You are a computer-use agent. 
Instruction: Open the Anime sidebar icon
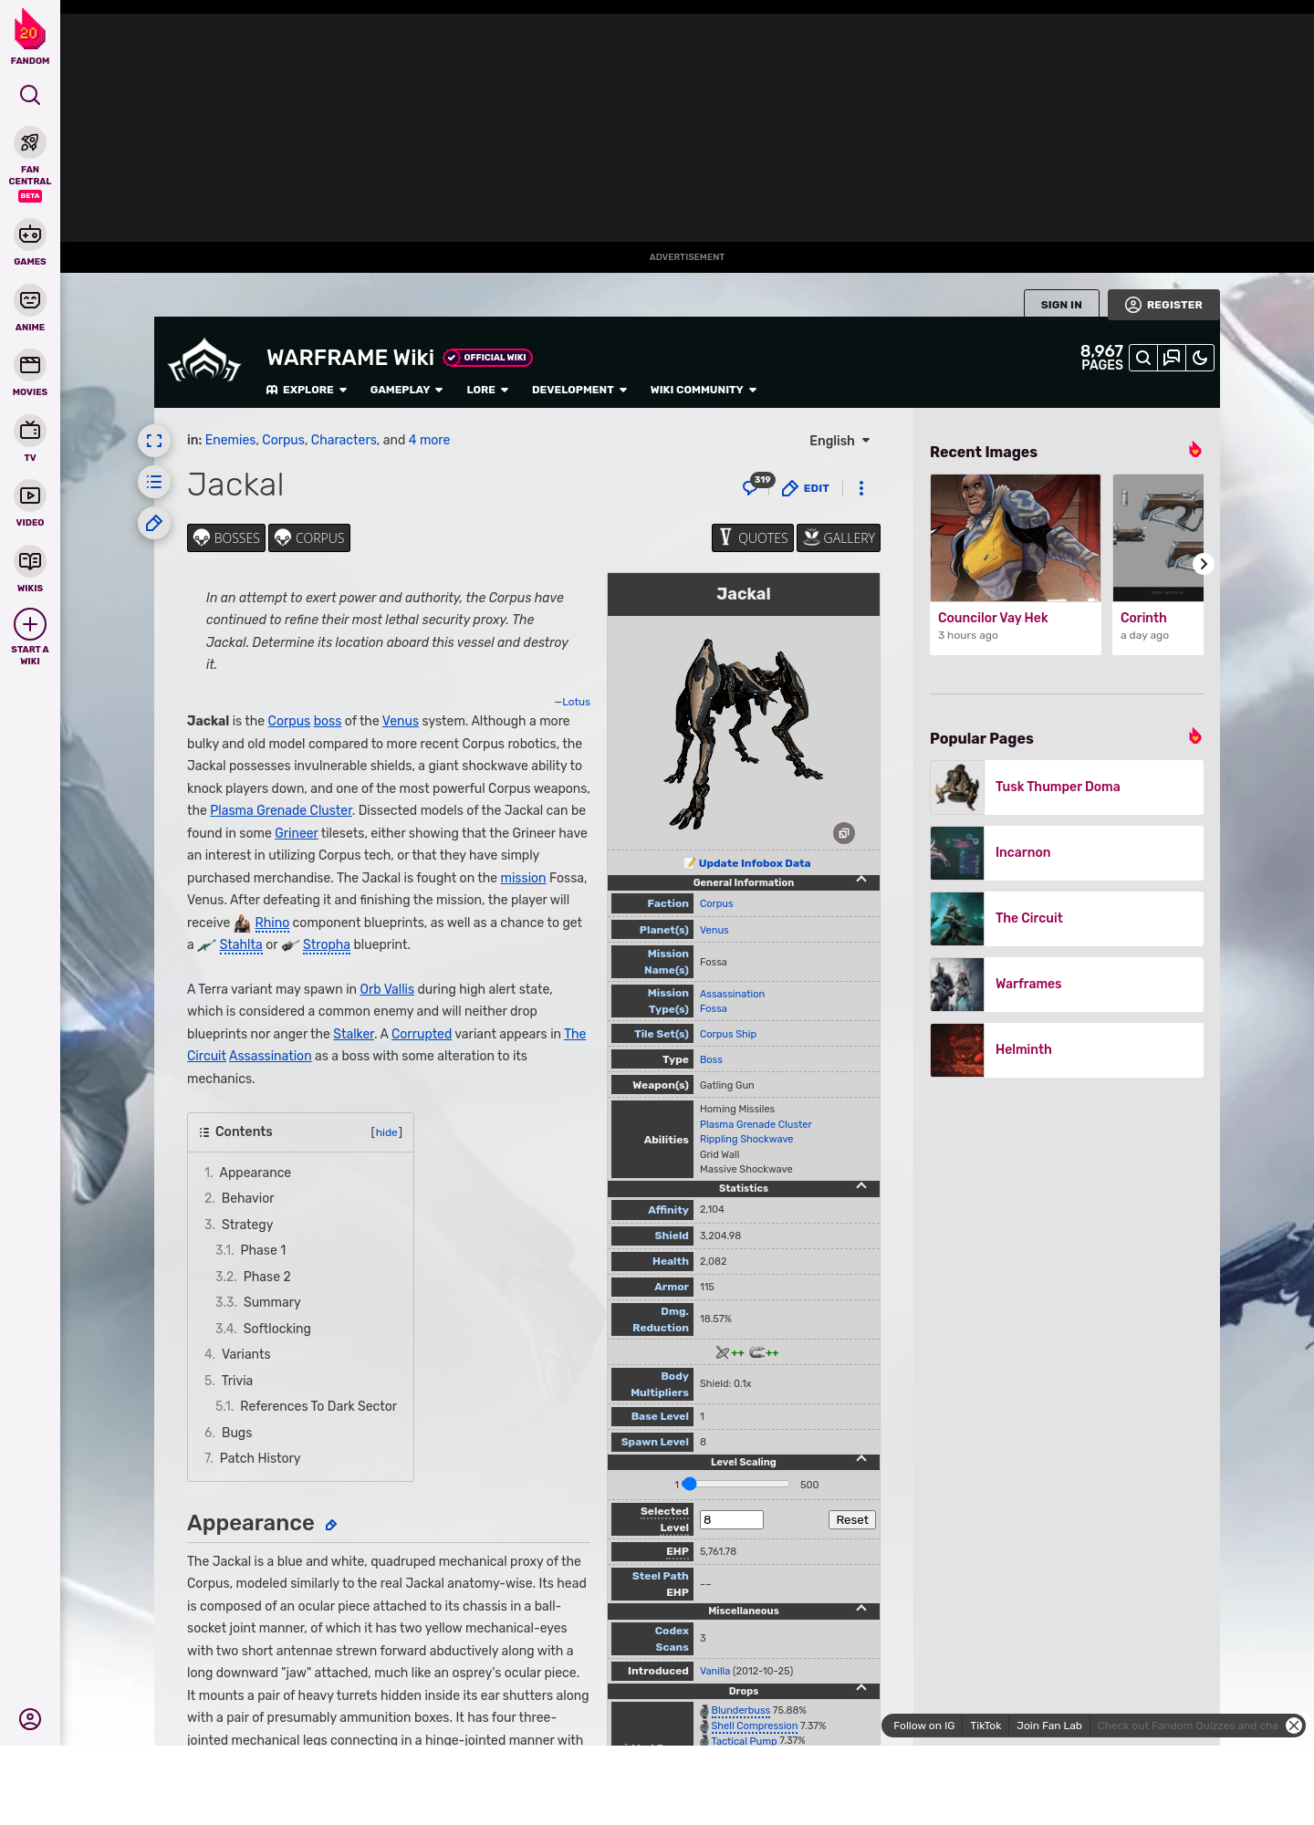tap(30, 300)
